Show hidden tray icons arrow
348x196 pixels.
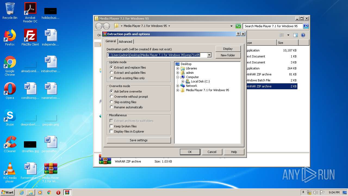point(303,192)
